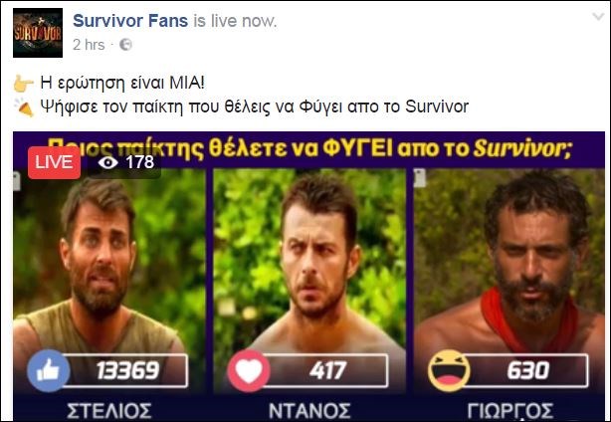Screen dimensions: 611x422
Task: Click the public globe privacy icon
Action: click(125, 45)
